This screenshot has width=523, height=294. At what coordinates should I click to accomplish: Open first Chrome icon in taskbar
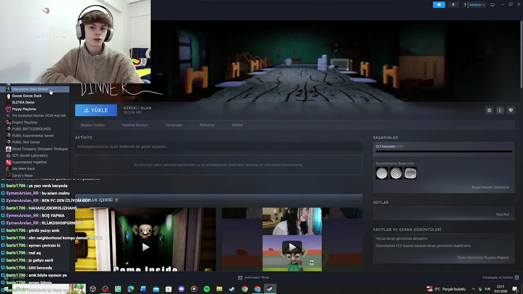244,289
